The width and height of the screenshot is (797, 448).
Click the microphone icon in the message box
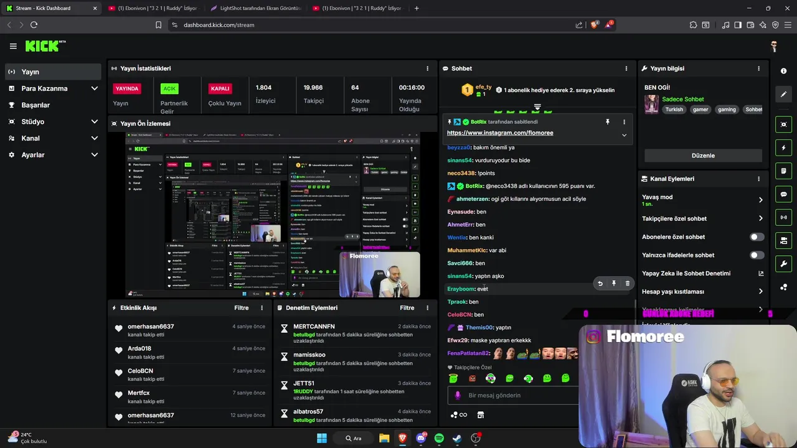(458, 395)
